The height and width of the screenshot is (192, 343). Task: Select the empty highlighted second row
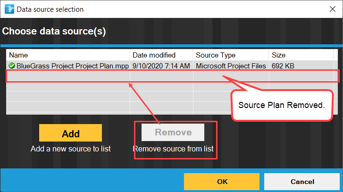point(172,76)
